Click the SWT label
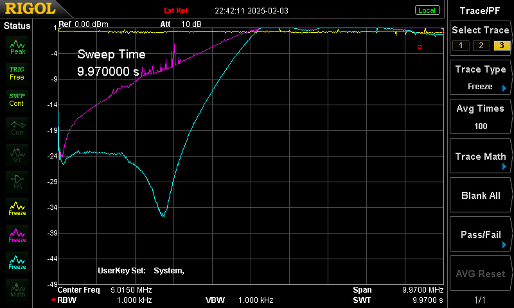This screenshot has width=514, height=308. [x=362, y=300]
